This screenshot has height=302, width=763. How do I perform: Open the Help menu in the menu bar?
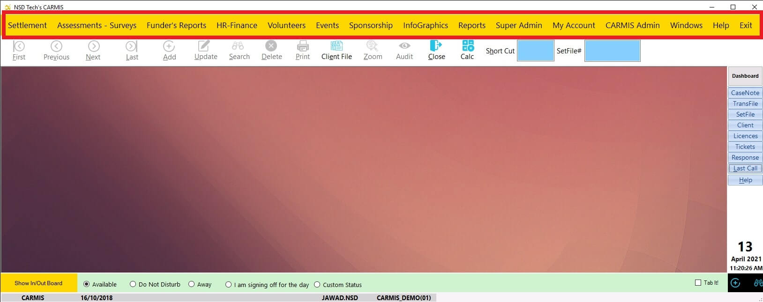pos(721,25)
